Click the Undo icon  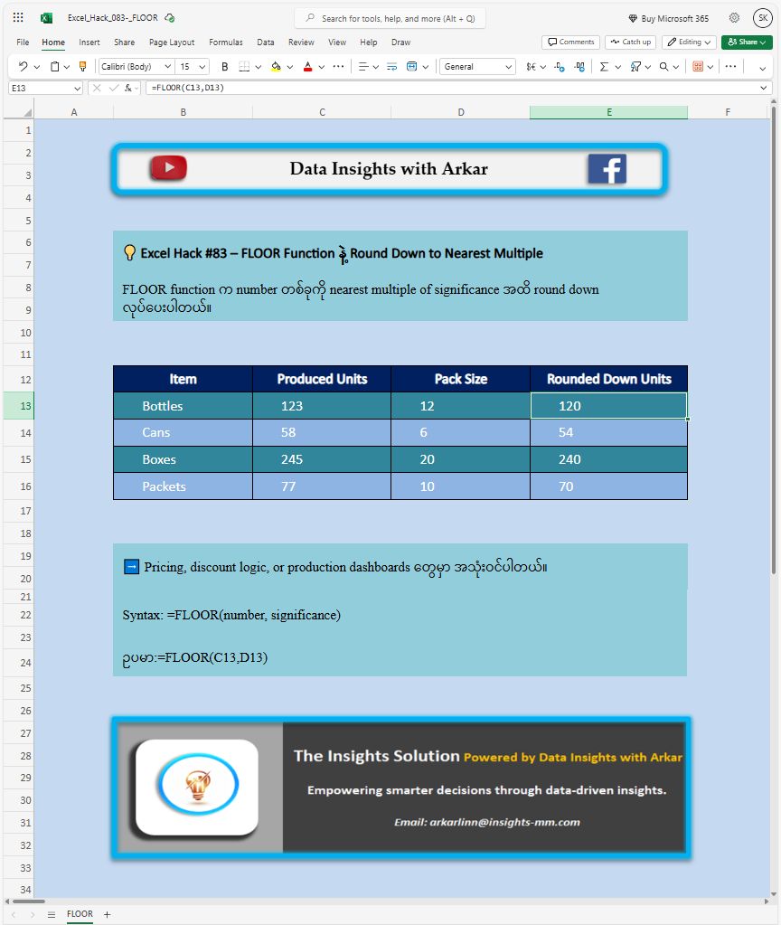point(23,67)
